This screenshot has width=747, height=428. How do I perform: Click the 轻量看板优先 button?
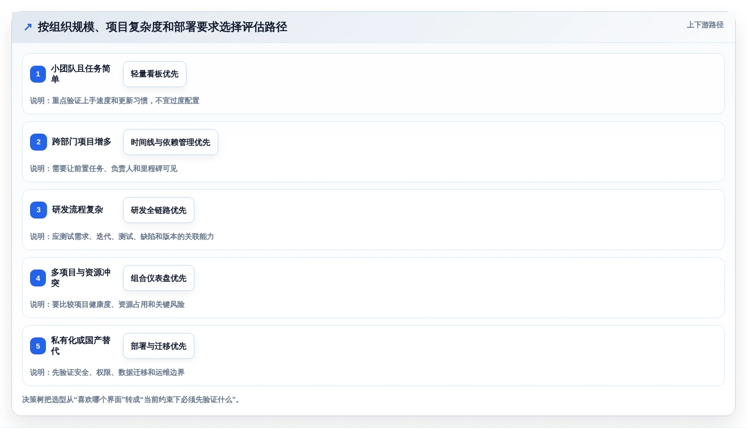pos(155,74)
